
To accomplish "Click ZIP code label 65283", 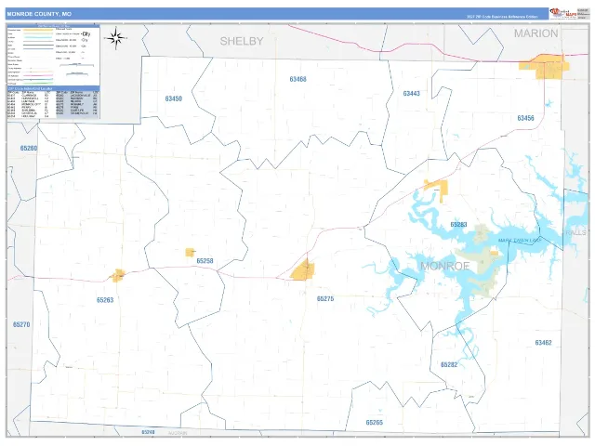I will (x=458, y=225).
